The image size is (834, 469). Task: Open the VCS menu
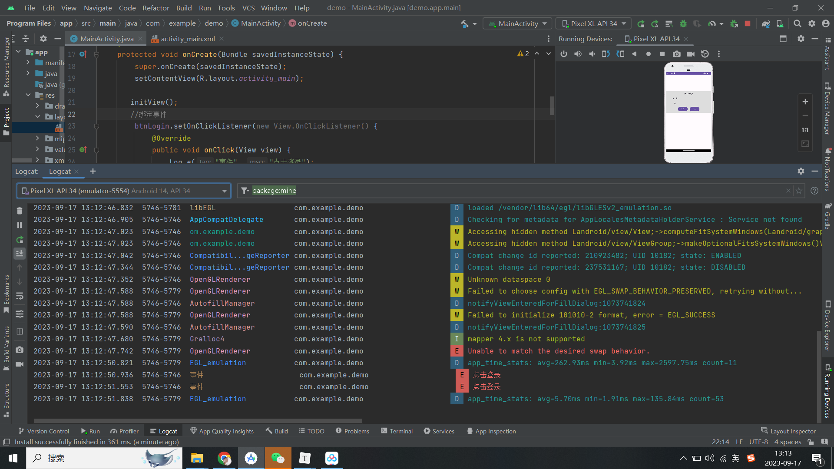click(248, 8)
